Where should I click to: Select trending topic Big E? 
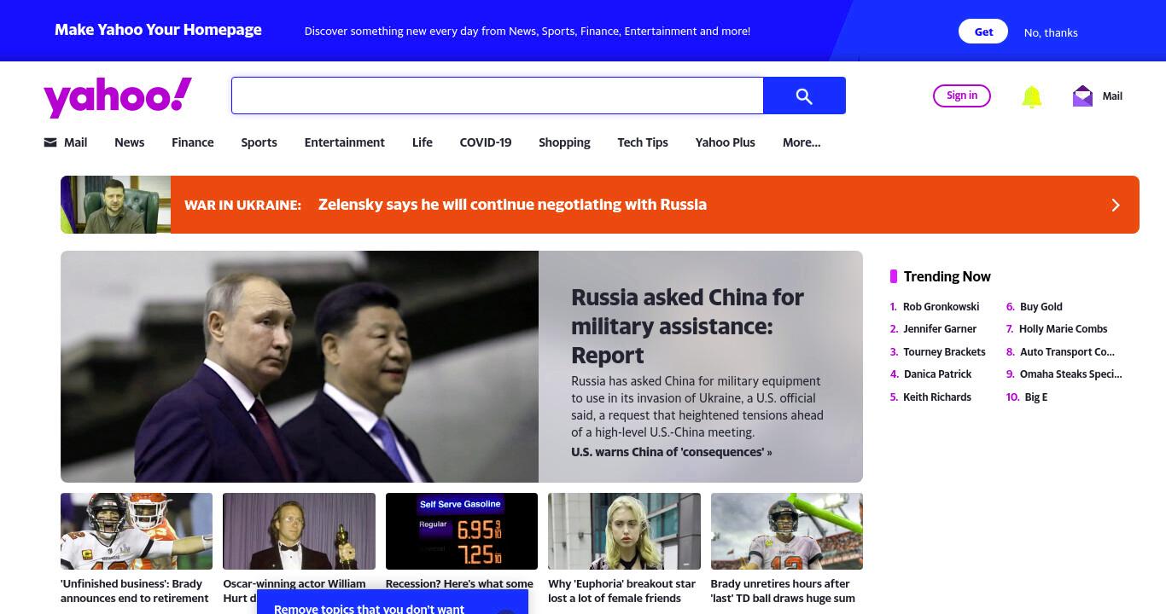tap(1036, 397)
